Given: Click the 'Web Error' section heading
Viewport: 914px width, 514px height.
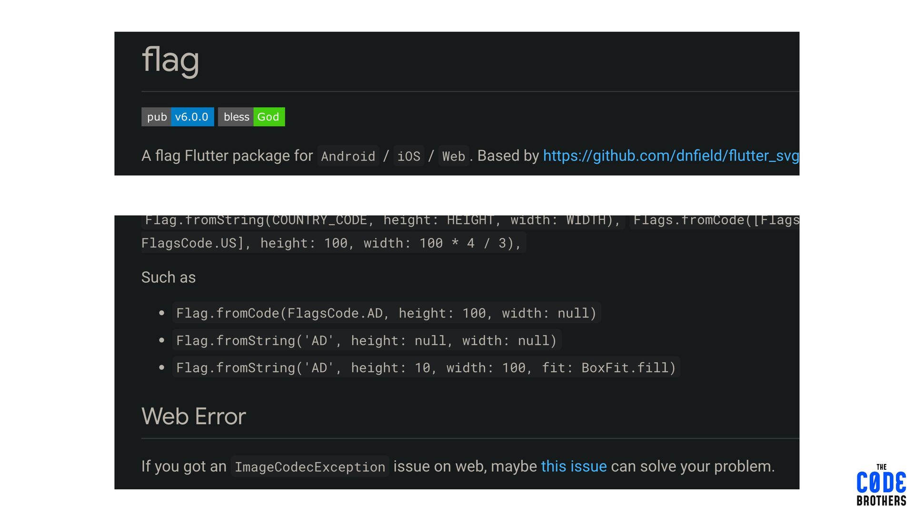Looking at the screenshot, I should click(194, 416).
